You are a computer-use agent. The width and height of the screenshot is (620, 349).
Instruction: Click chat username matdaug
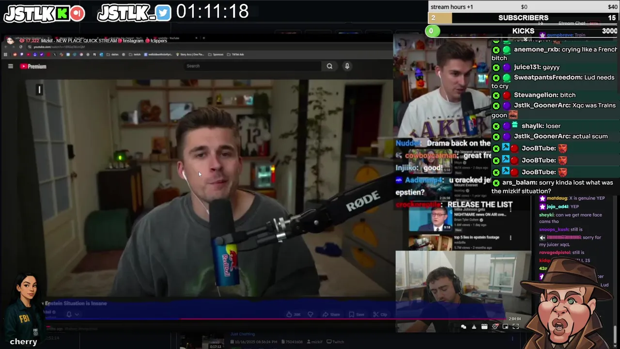click(557, 199)
